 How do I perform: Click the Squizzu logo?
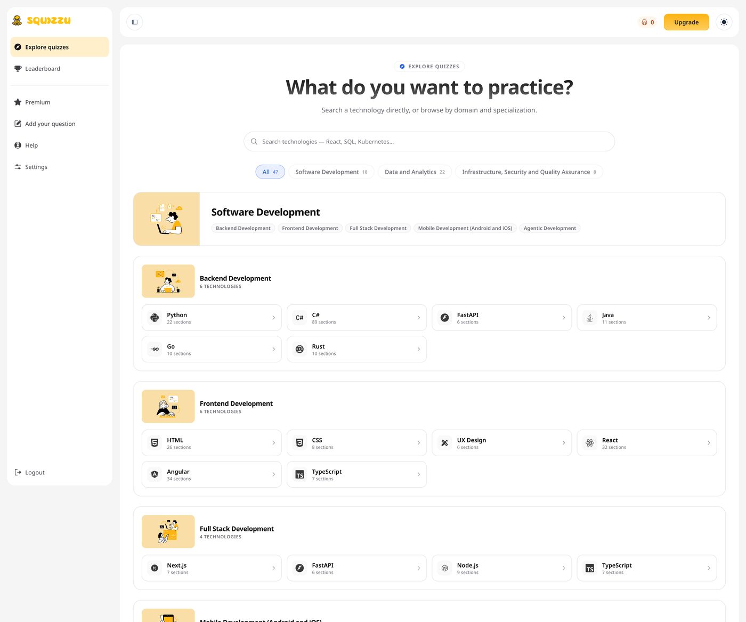pos(42,21)
